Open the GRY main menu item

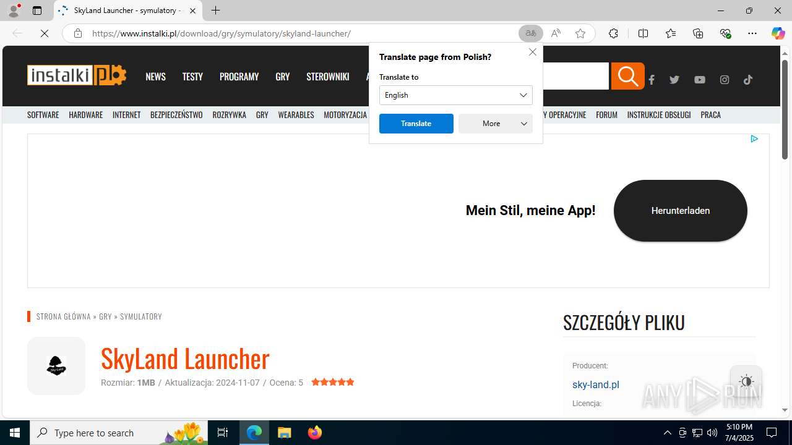click(283, 77)
